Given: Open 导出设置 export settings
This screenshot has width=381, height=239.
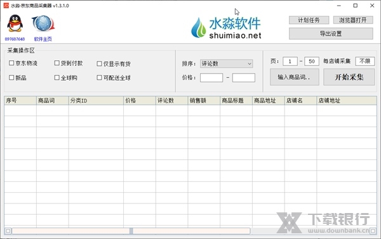Looking at the screenshot, I should coord(331,34).
